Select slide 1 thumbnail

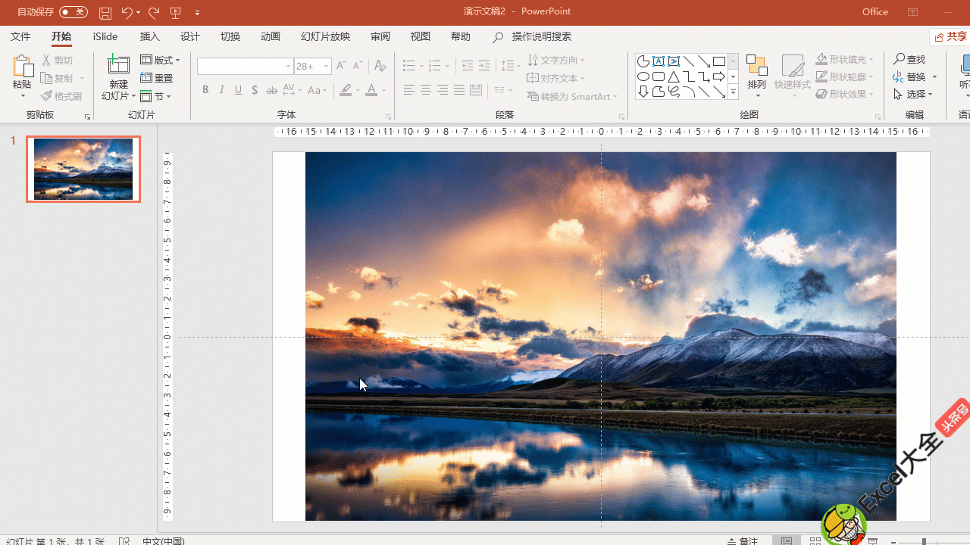tap(83, 169)
